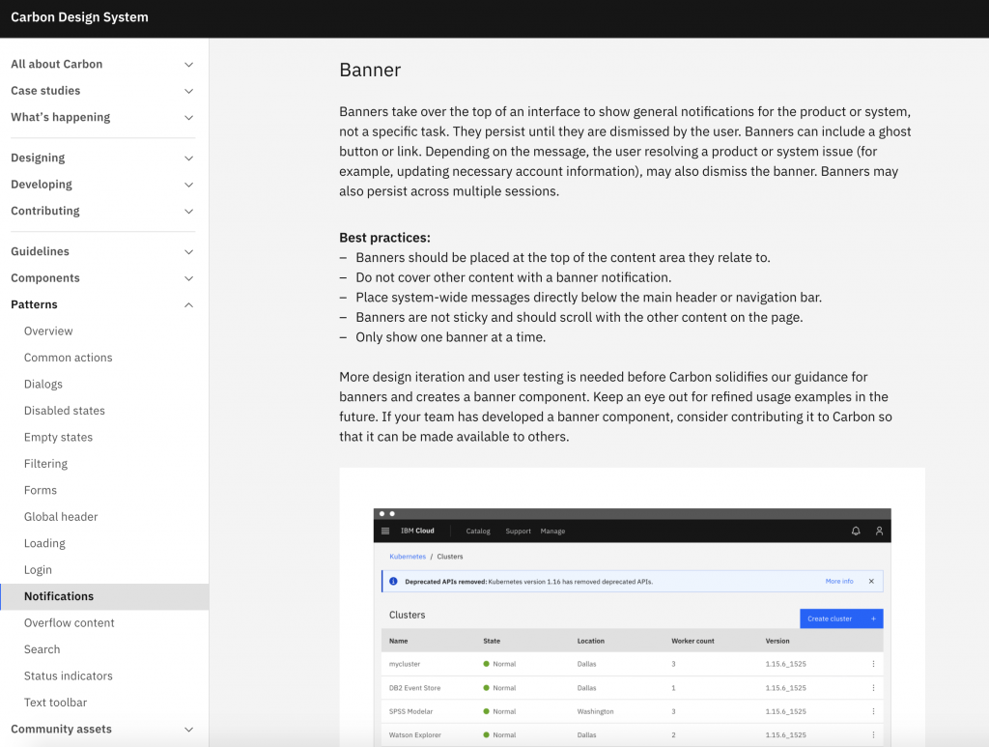Open Overflow content pattern page
Viewport: 989px width, 747px height.
point(70,622)
